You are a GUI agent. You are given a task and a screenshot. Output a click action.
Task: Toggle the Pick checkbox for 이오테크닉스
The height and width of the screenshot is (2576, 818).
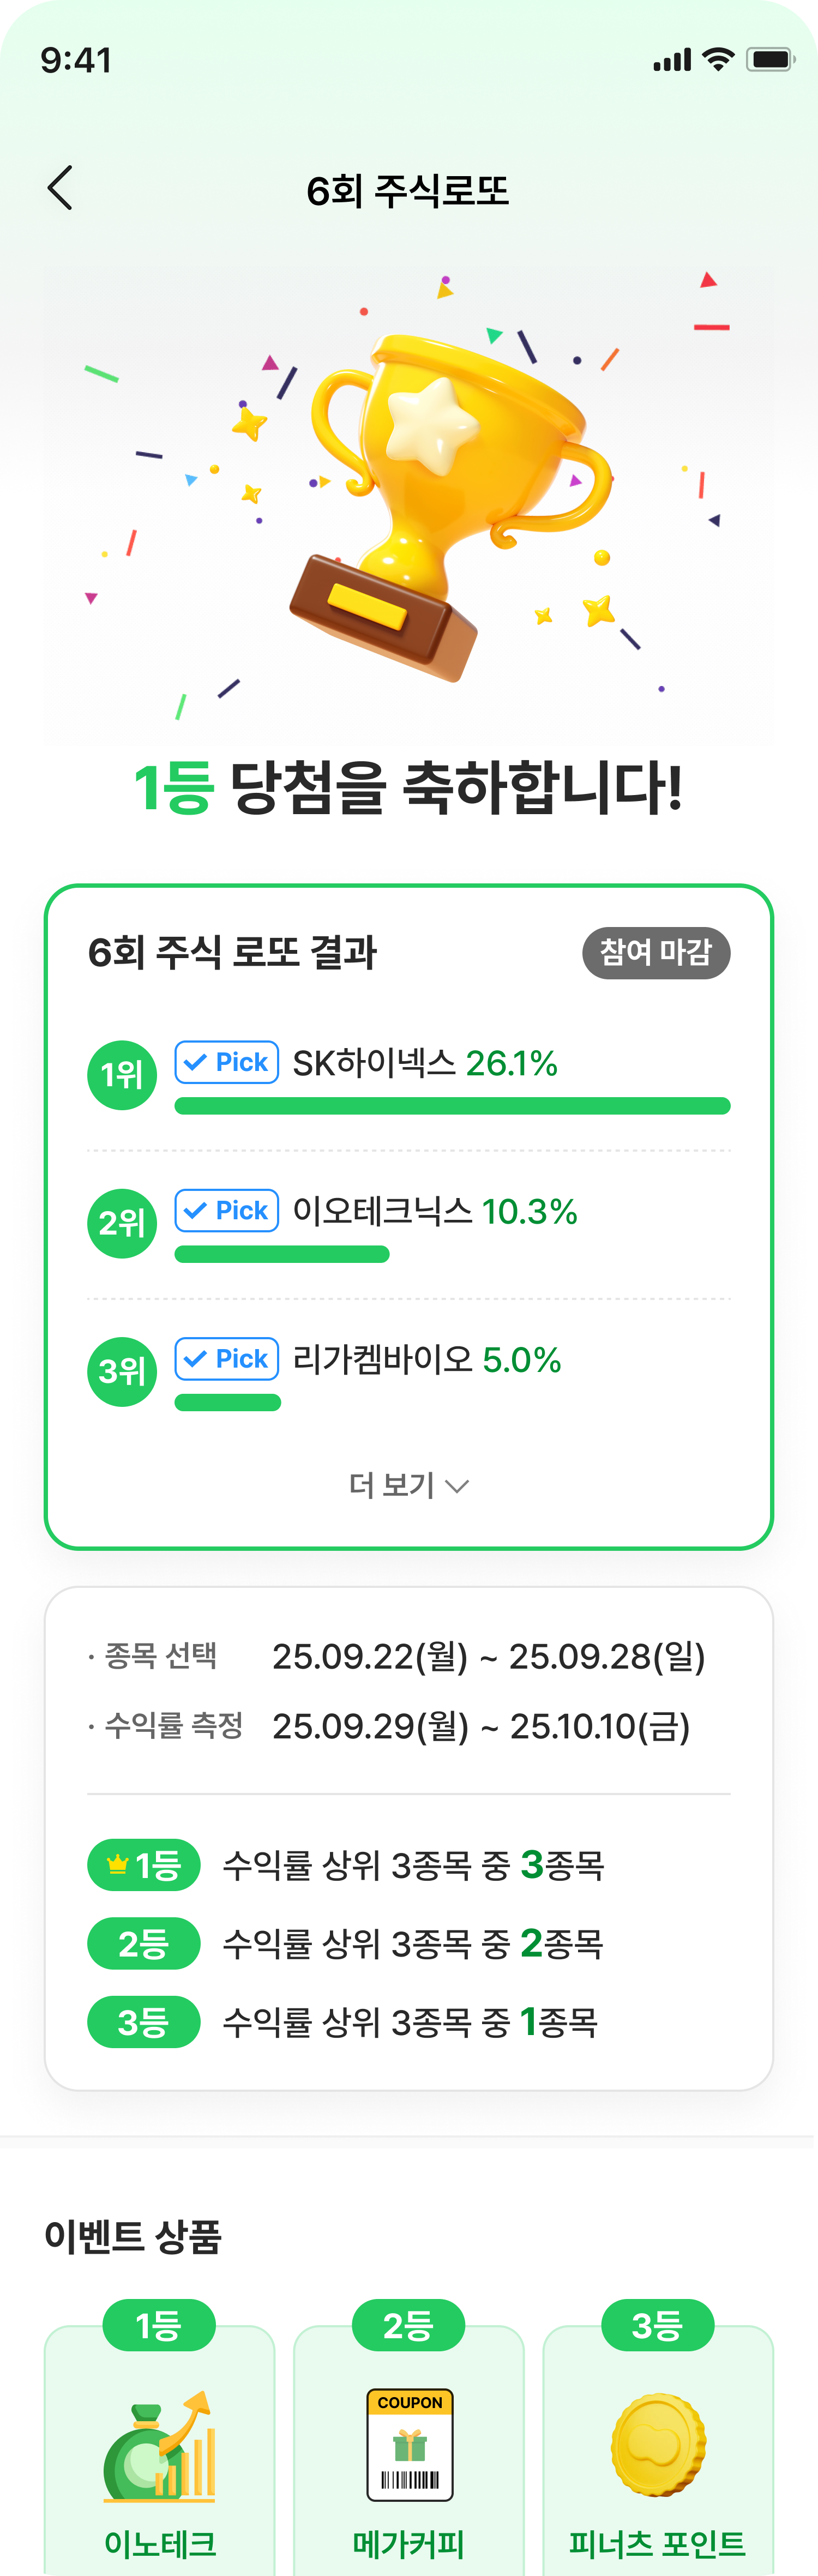click(227, 1210)
